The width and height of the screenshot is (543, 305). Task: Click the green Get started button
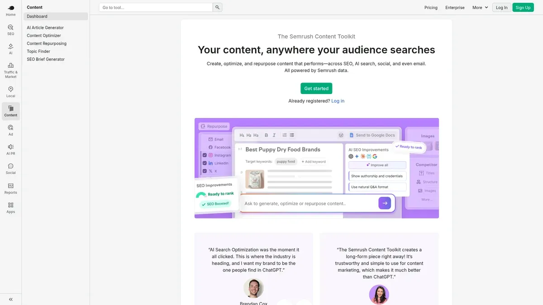[316, 89]
